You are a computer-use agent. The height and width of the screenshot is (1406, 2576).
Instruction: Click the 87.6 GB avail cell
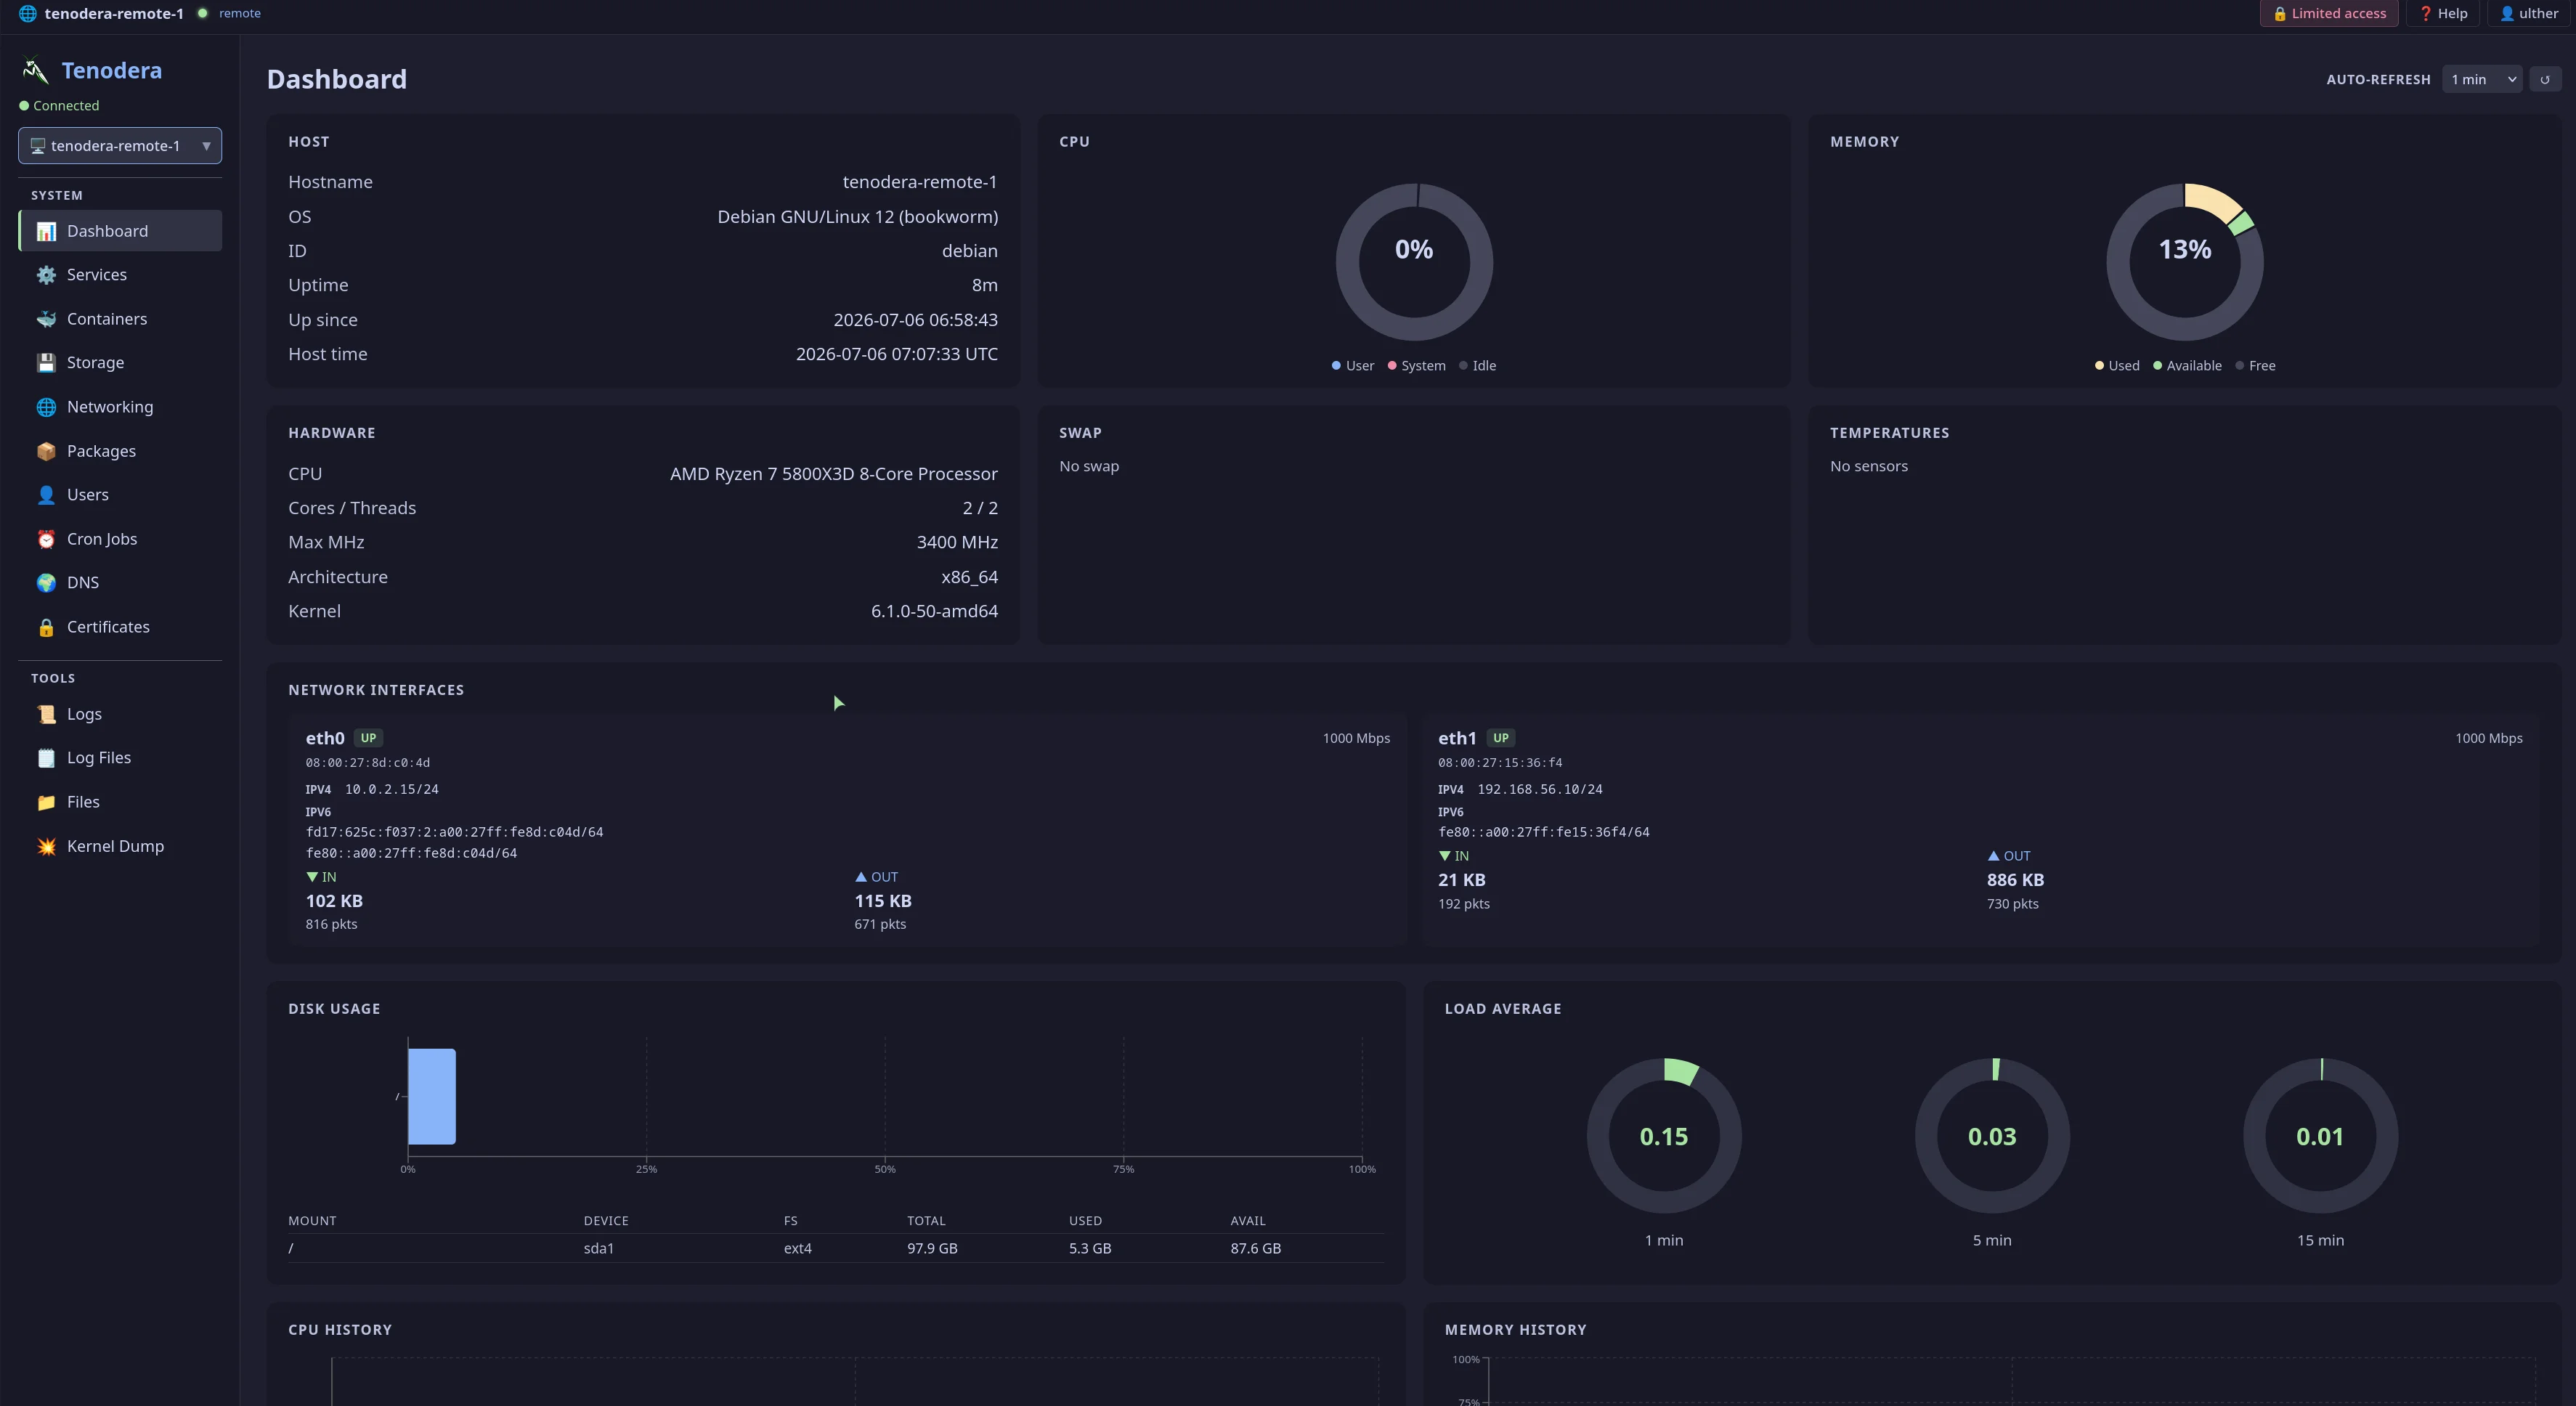[x=1256, y=1248]
